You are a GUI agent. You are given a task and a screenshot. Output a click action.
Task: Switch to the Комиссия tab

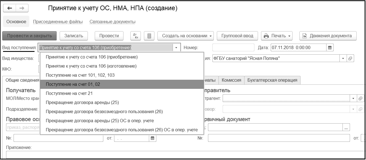[231, 80]
